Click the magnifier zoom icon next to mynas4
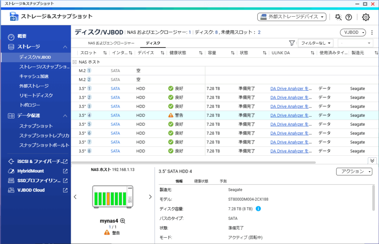 coord(123,221)
